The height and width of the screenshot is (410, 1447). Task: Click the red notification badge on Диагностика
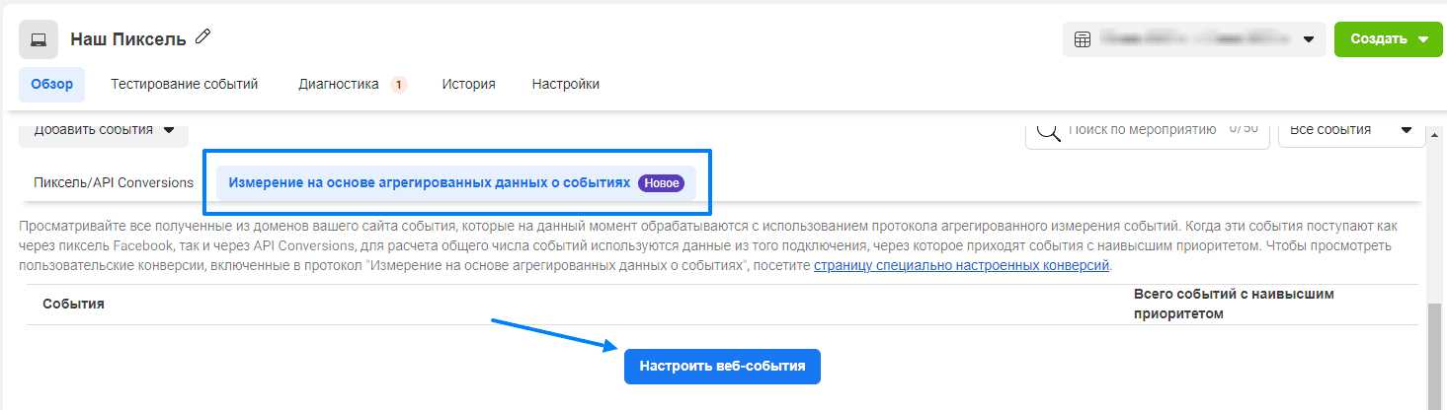pos(398,85)
